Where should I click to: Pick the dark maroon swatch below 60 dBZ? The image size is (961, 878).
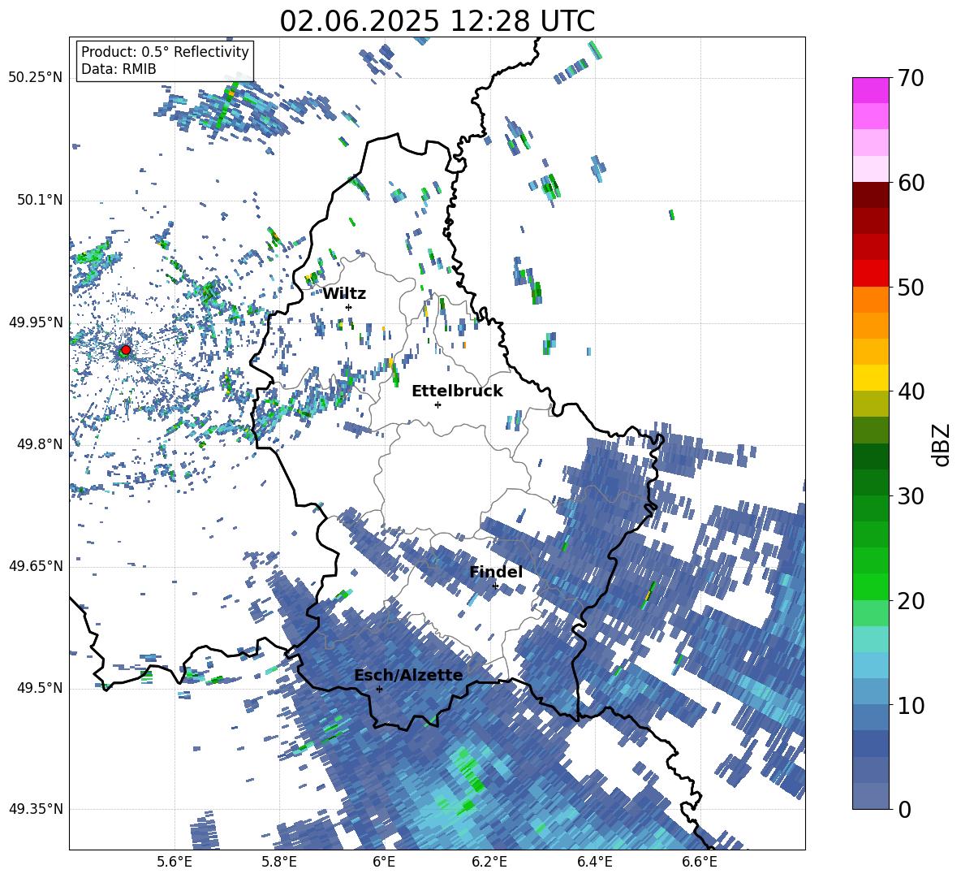click(x=870, y=195)
